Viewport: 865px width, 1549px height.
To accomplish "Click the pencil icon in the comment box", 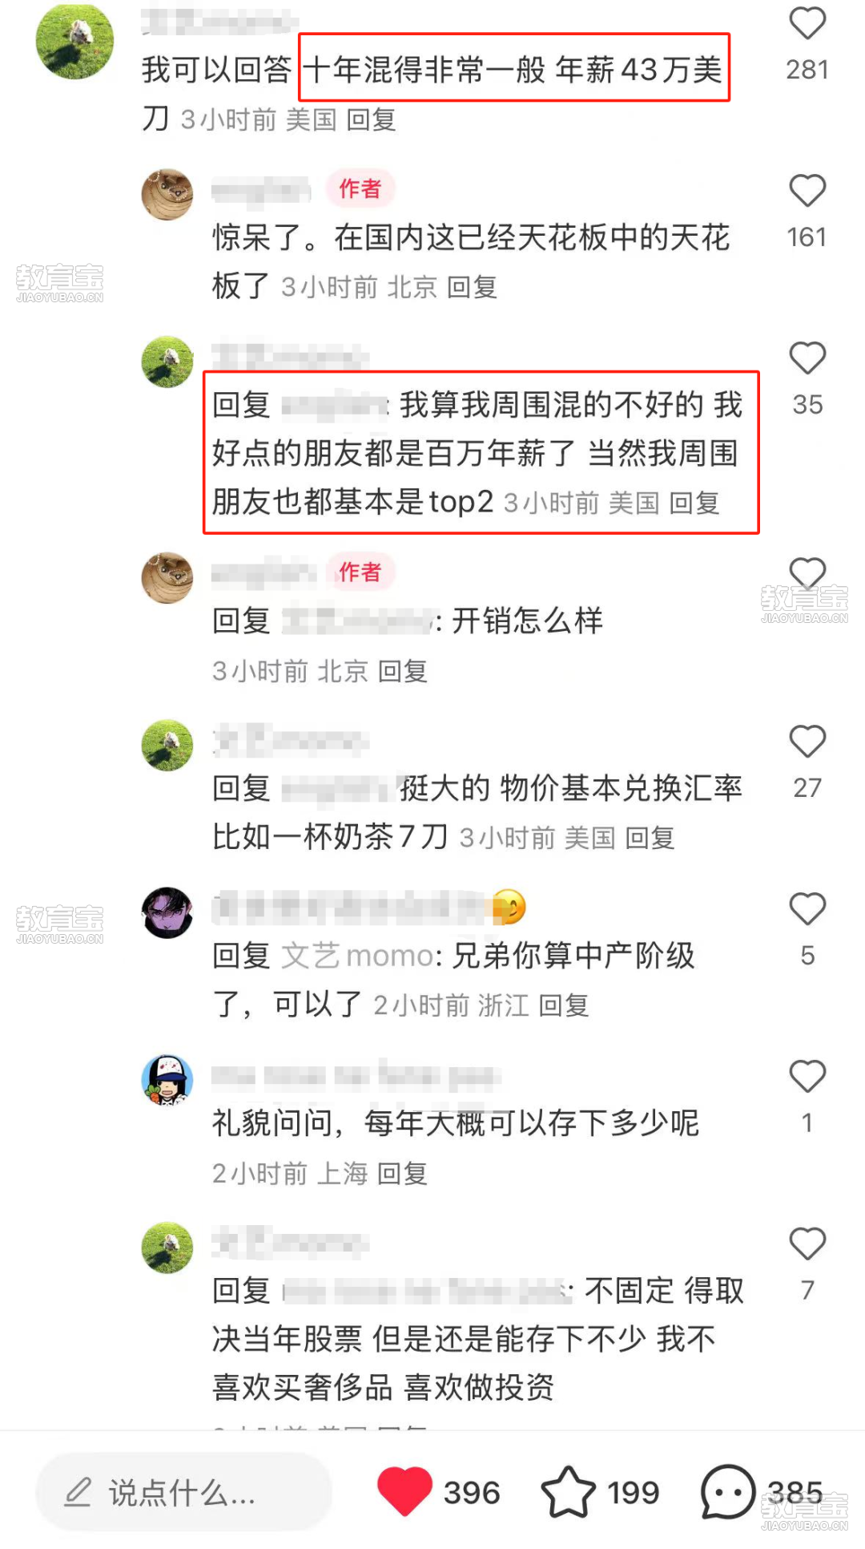I will pos(78,1492).
